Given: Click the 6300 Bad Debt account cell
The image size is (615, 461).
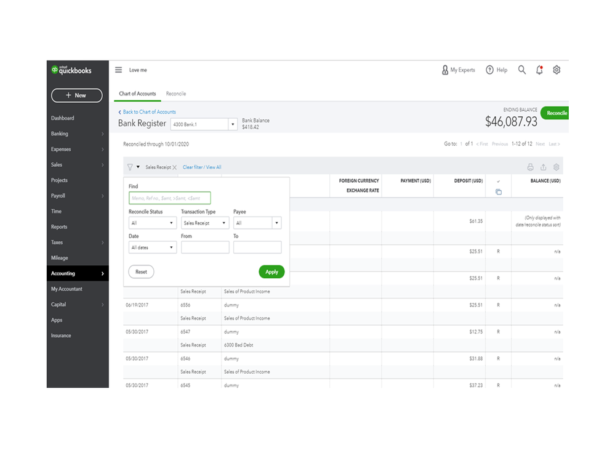Looking at the screenshot, I should tap(238, 345).
